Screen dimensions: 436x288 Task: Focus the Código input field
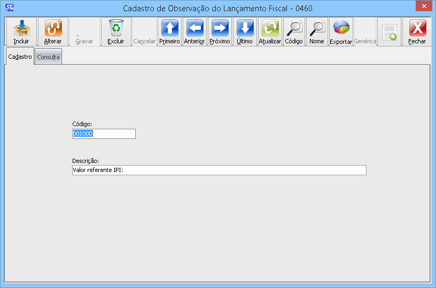[x=104, y=134]
